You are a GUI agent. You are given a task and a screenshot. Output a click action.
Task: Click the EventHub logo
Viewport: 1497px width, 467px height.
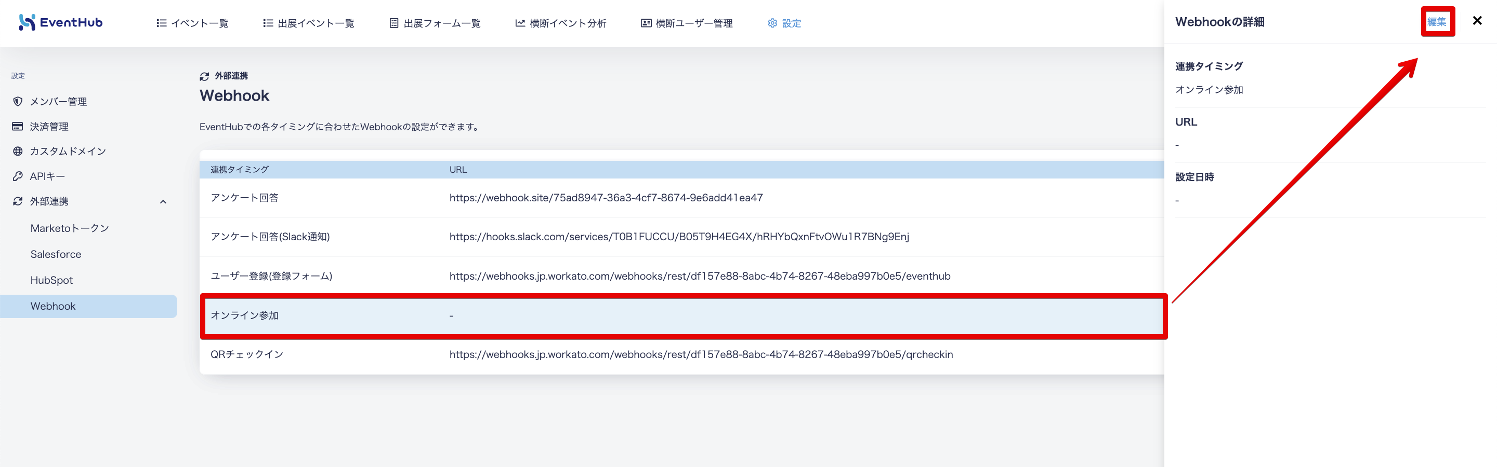point(60,23)
